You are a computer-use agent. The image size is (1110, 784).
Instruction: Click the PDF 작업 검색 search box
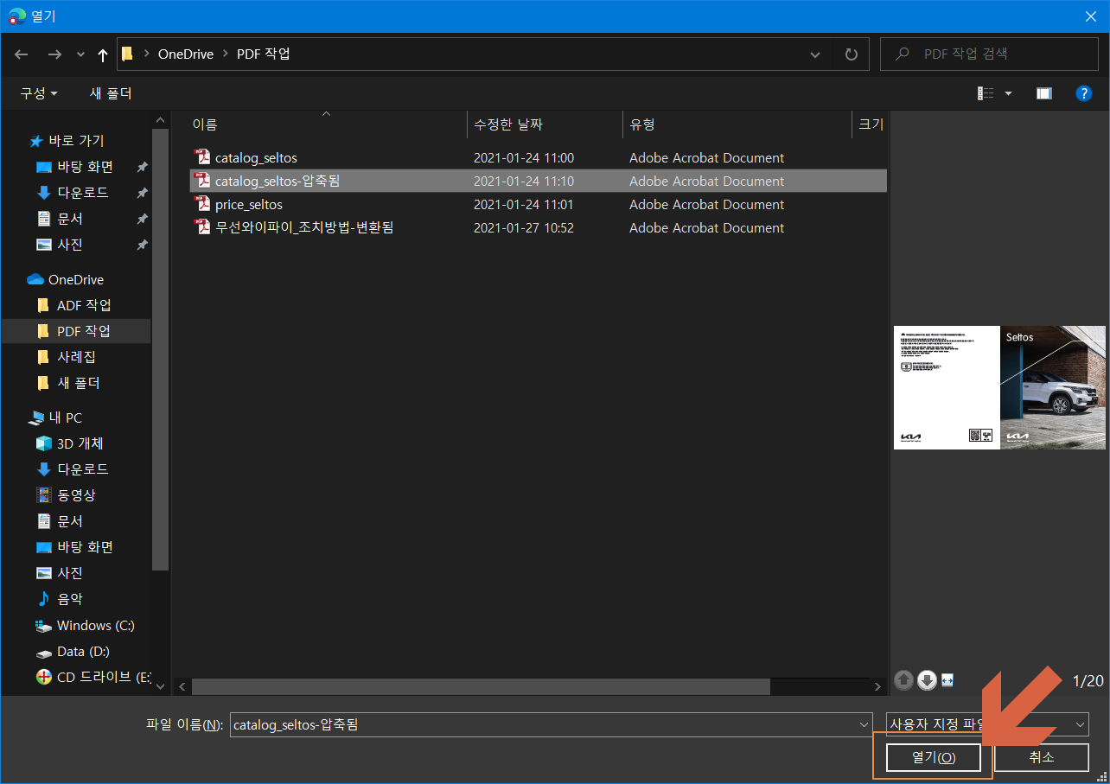988,54
